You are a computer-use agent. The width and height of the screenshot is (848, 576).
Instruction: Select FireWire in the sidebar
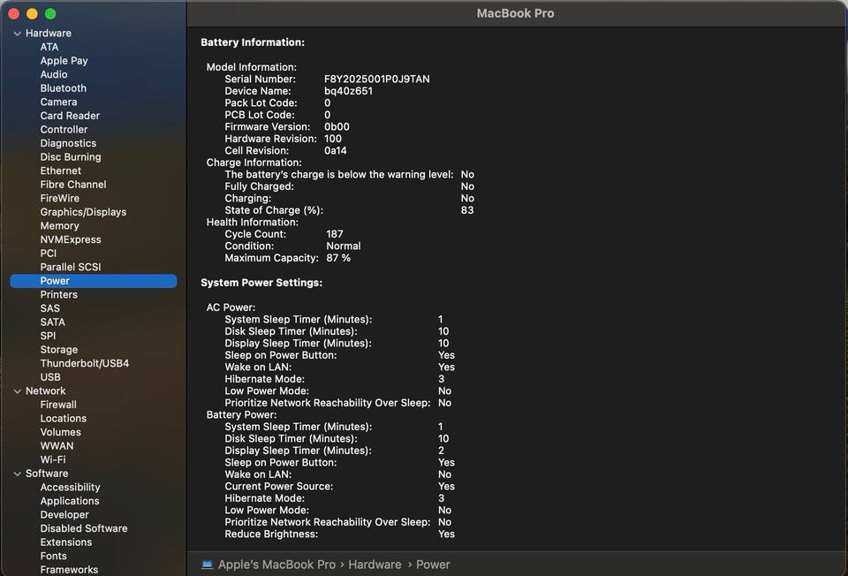[59, 199]
